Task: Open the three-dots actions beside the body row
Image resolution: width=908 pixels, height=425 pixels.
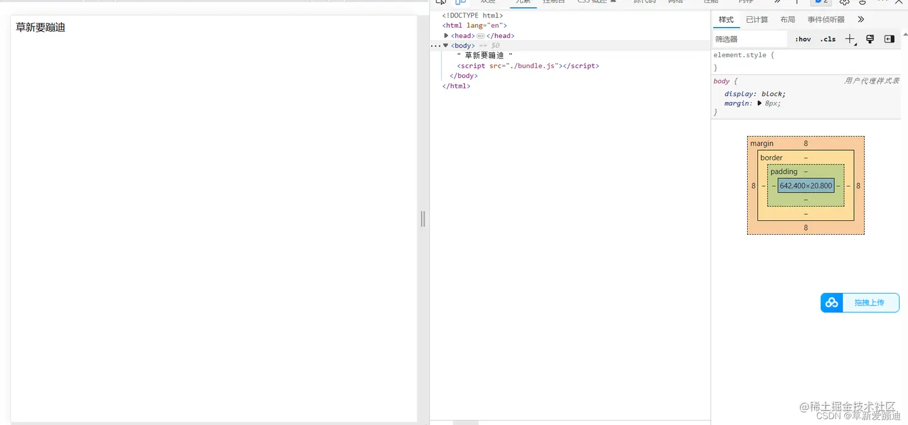Action: coord(435,46)
